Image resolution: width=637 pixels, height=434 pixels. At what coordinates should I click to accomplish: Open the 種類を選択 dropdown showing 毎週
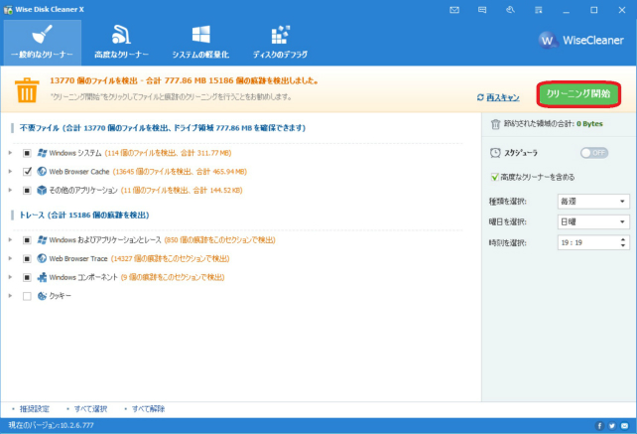[x=593, y=202]
